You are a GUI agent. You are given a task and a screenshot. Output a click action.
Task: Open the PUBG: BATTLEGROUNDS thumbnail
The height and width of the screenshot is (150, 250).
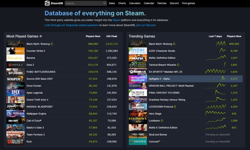click(x=16, y=72)
